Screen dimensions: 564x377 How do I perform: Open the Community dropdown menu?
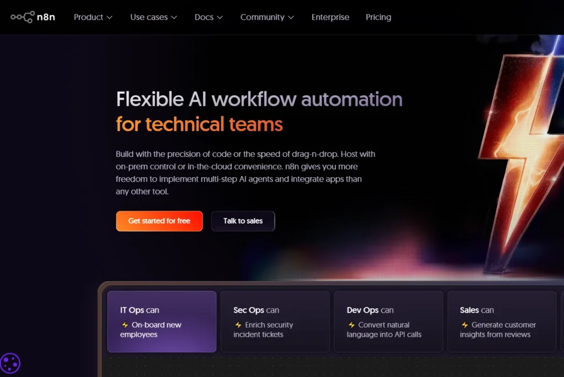(267, 17)
